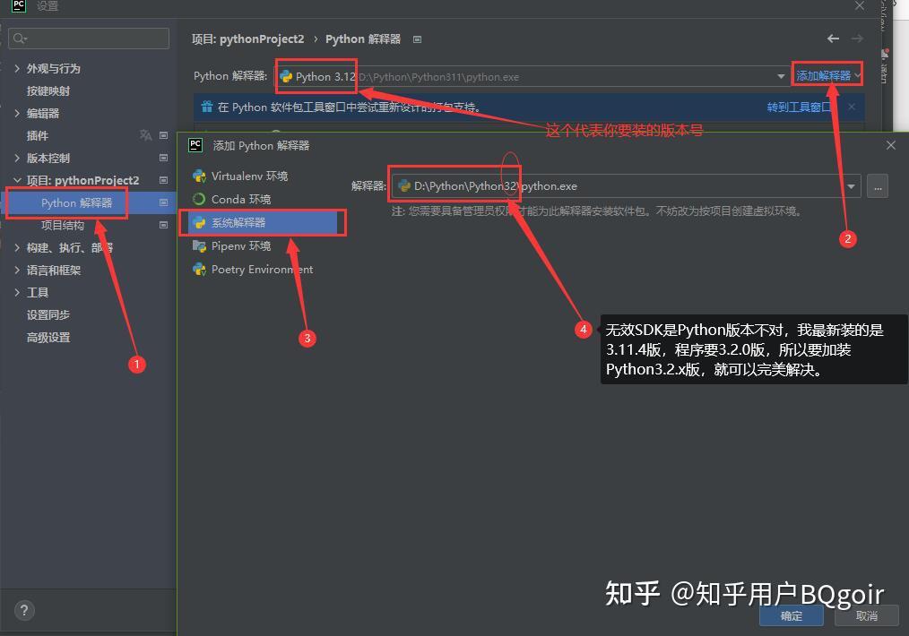Click the back navigation arrow icon

832,39
